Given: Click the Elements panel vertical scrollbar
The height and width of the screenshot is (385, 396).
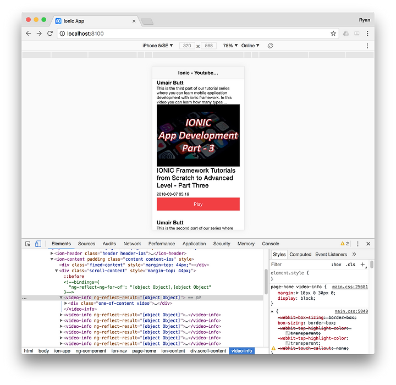Looking at the screenshot, I should [x=266, y=282].
